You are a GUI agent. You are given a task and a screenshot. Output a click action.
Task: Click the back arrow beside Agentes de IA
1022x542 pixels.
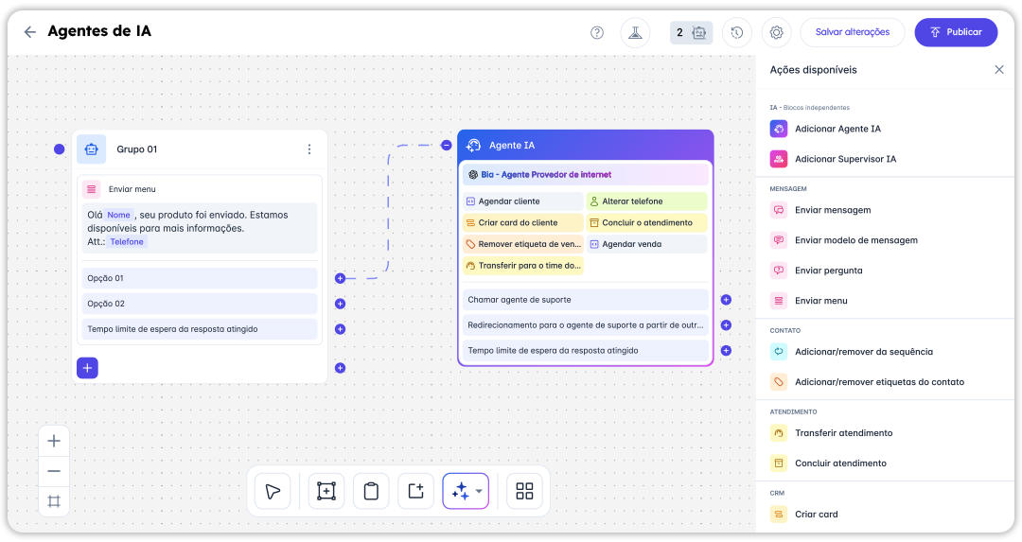[30, 32]
